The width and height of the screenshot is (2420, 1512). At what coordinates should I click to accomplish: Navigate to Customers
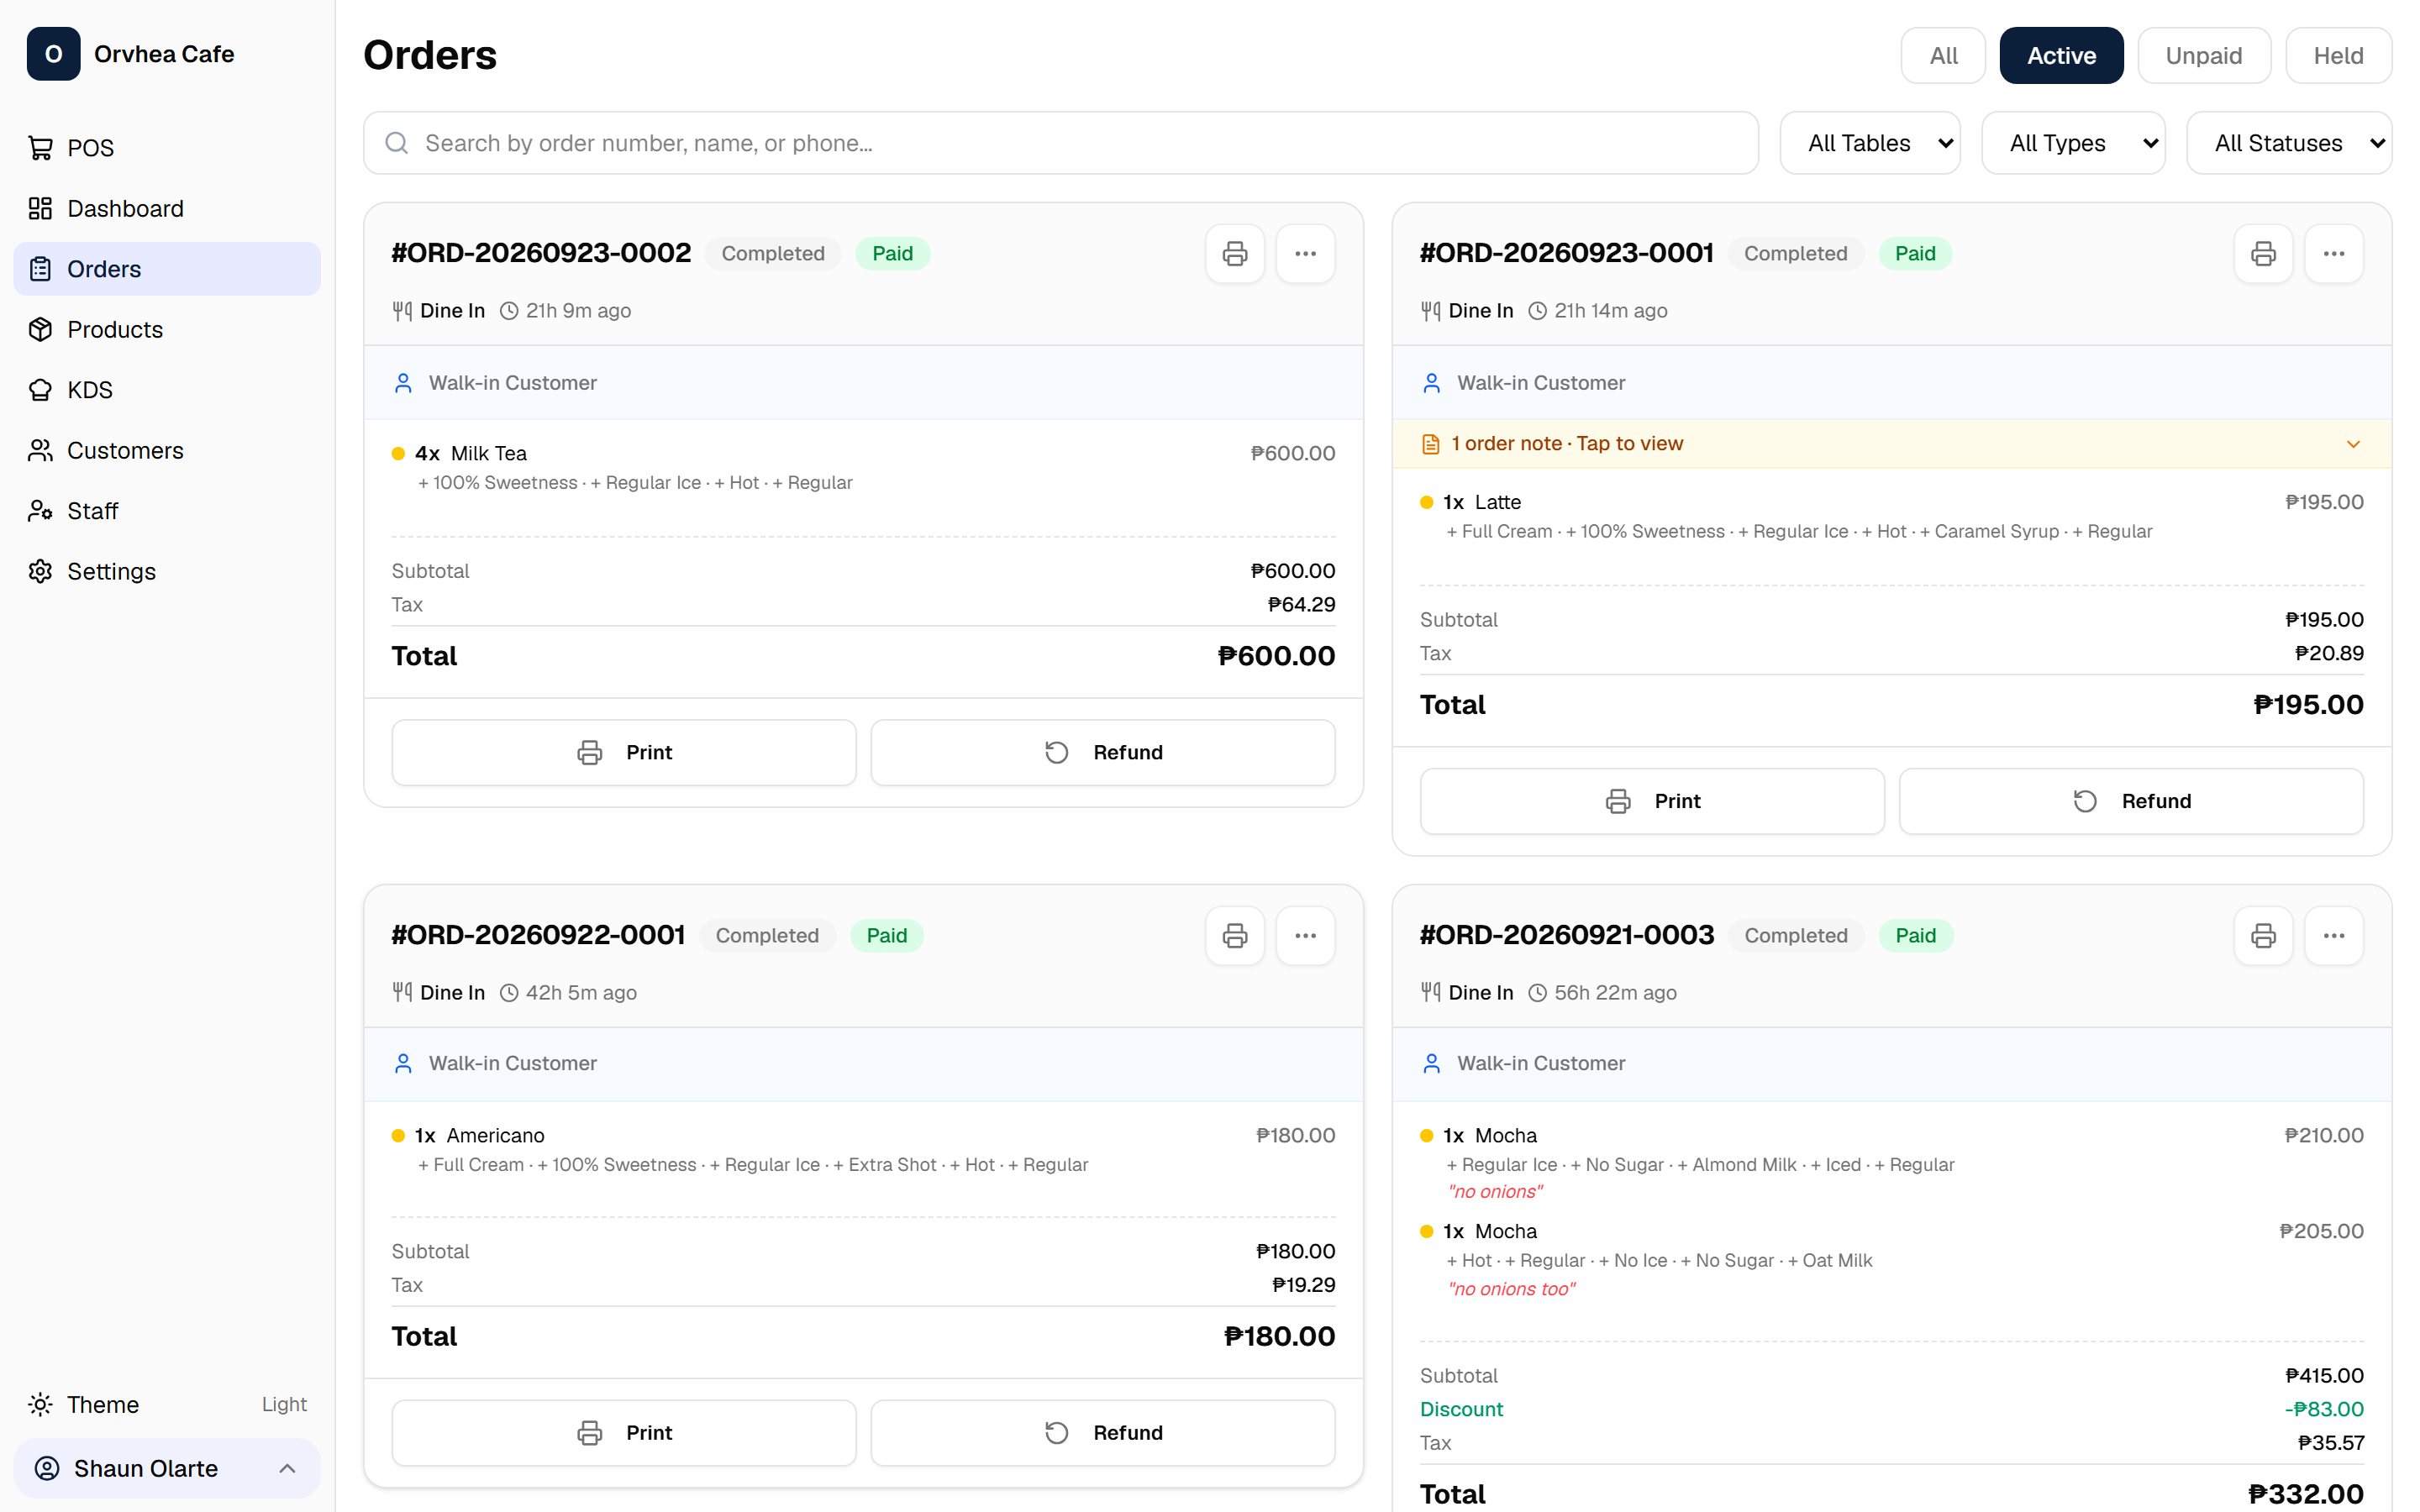[x=167, y=450]
